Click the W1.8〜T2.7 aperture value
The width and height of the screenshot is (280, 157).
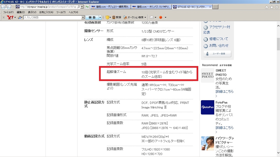click(x=149, y=56)
